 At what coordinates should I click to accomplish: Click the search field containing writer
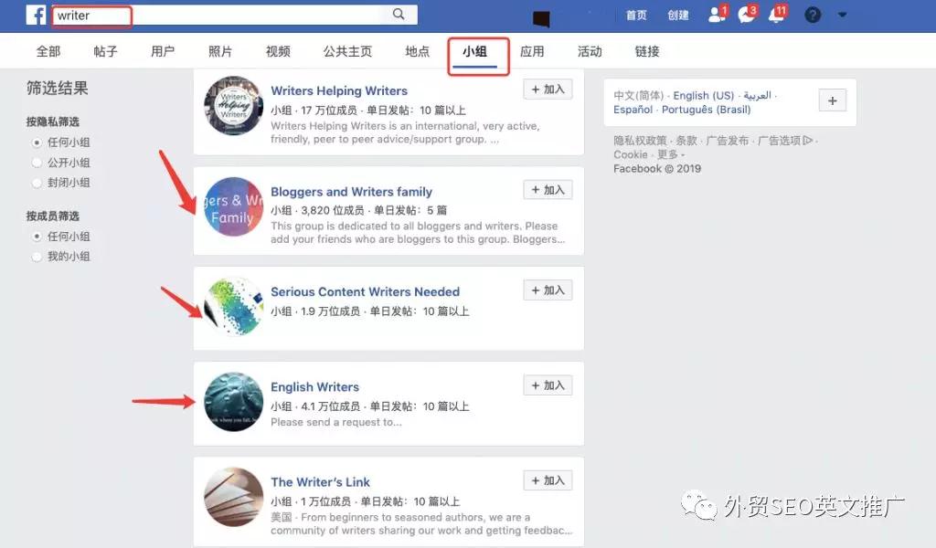pyautogui.click(x=235, y=15)
